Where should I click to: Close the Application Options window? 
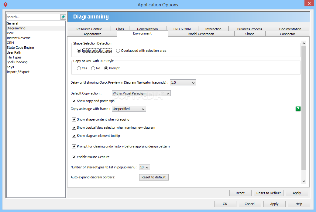309,3
